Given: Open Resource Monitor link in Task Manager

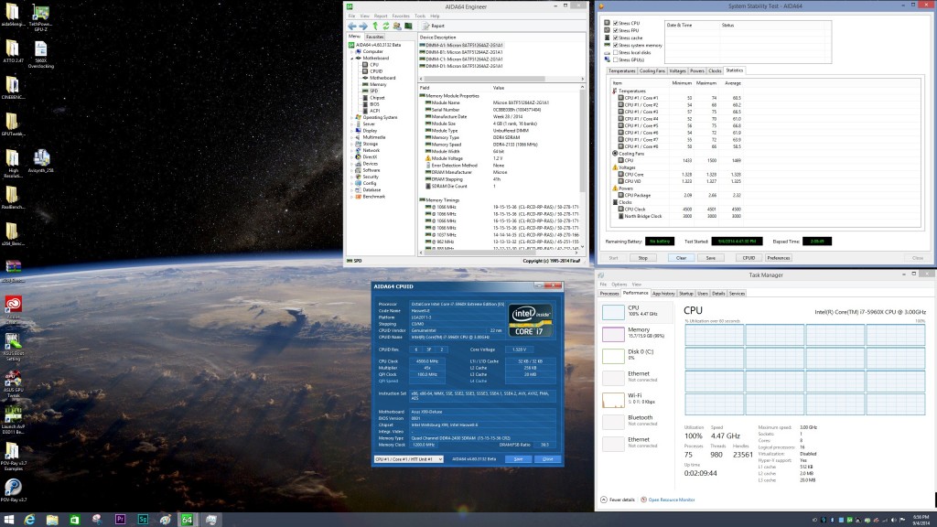Looking at the screenshot, I should [671, 500].
